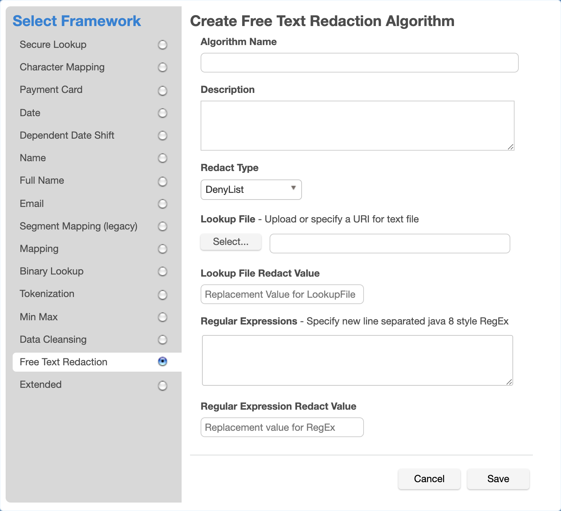
Task: Focus the Description text area
Action: click(357, 126)
